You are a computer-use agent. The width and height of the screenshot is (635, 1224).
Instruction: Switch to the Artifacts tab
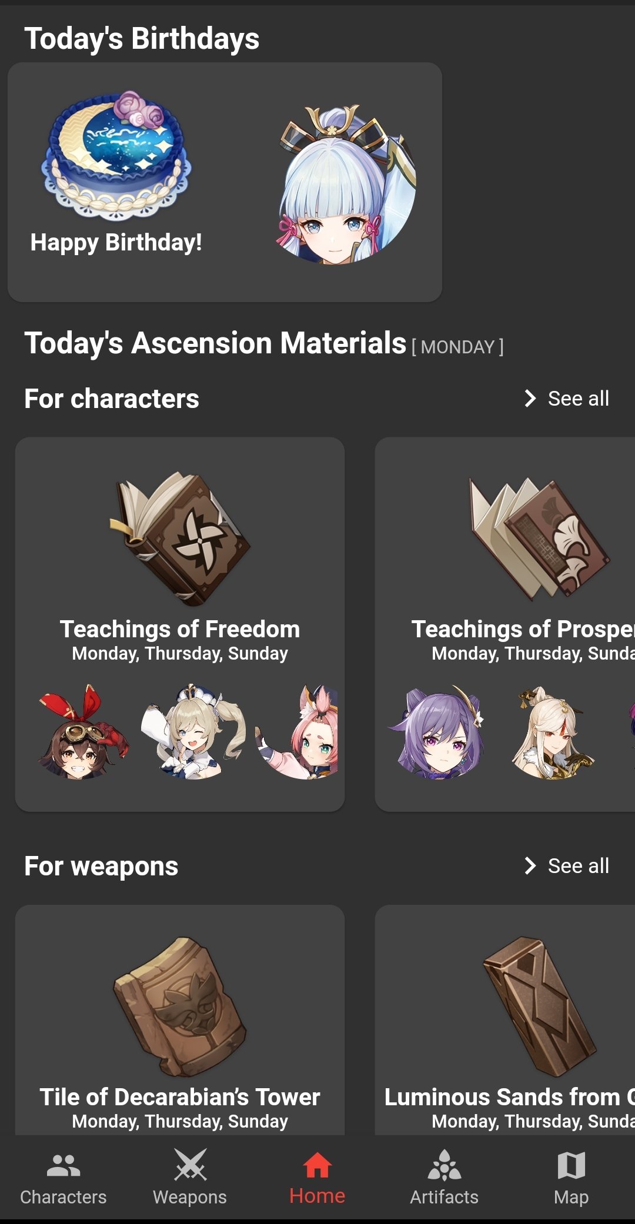tap(444, 1179)
